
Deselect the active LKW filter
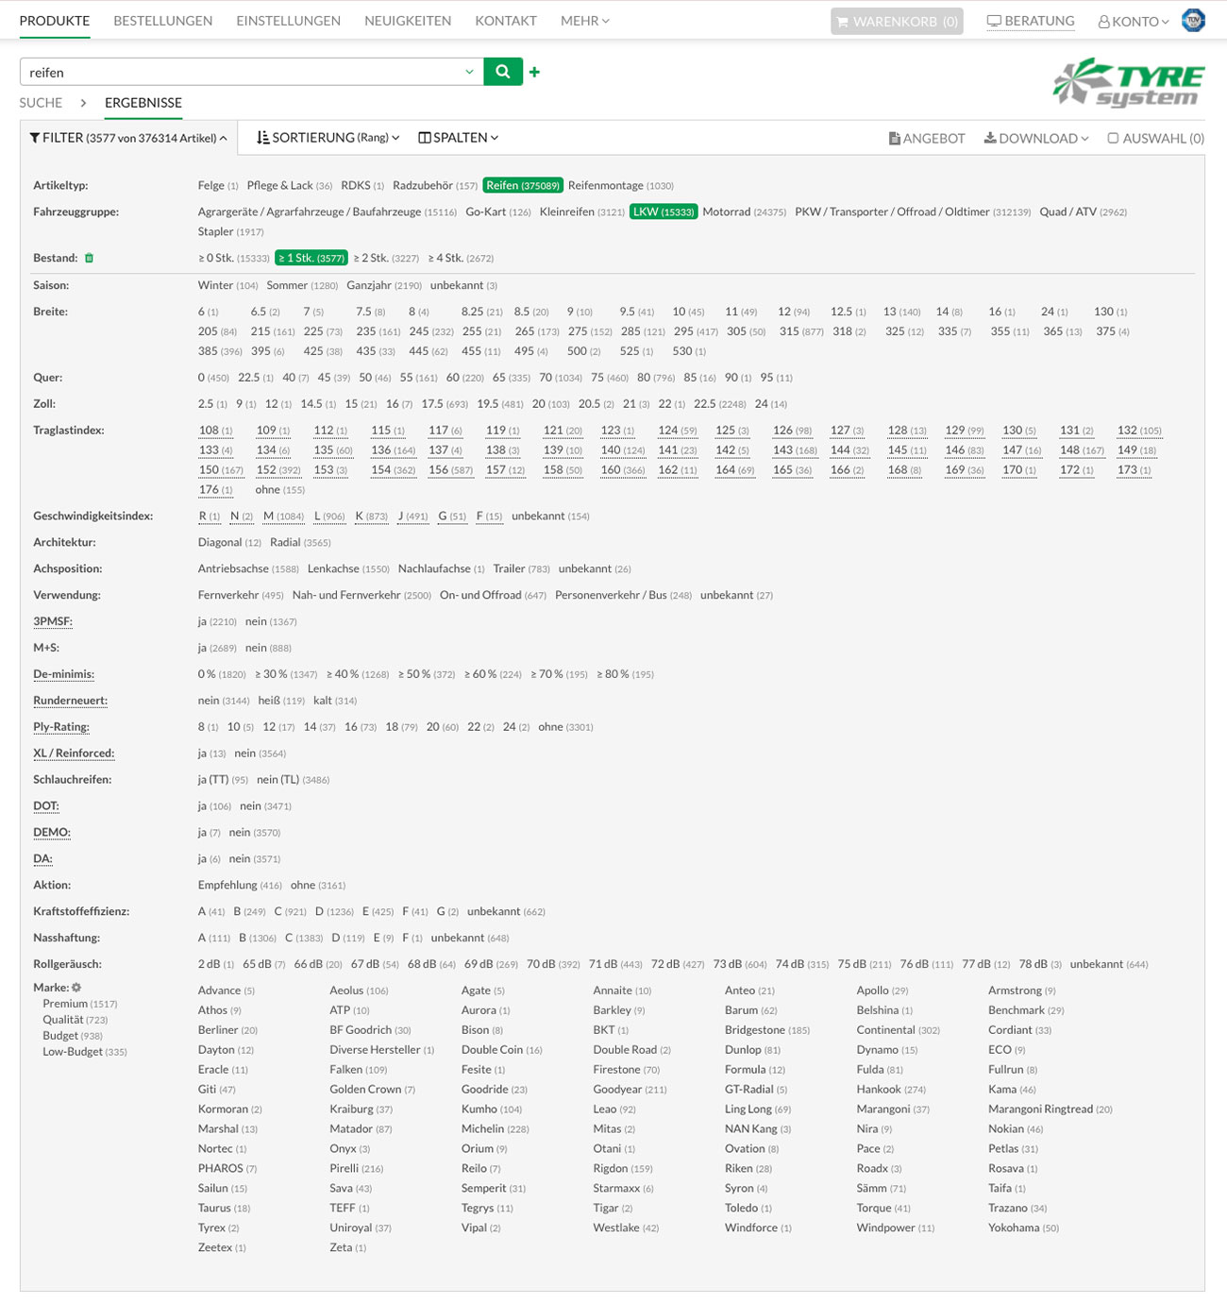[664, 212]
